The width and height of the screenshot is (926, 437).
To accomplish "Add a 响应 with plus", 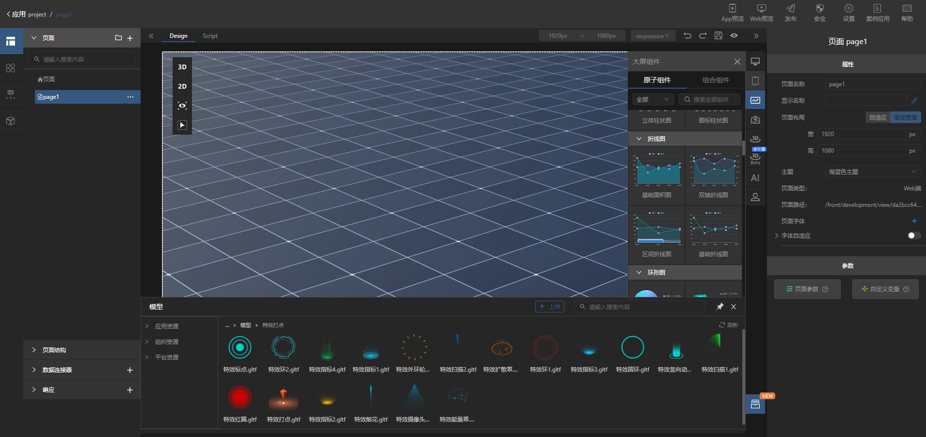I will tap(130, 390).
